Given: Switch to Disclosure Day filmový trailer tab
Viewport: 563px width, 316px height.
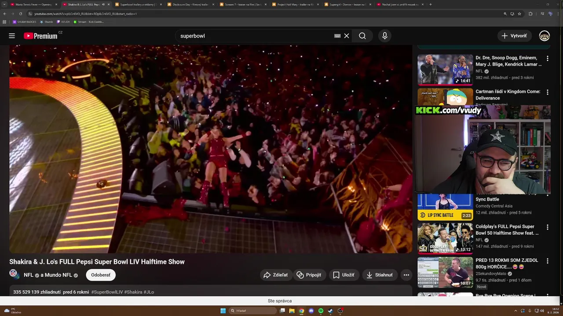Looking at the screenshot, I should coord(190,4).
